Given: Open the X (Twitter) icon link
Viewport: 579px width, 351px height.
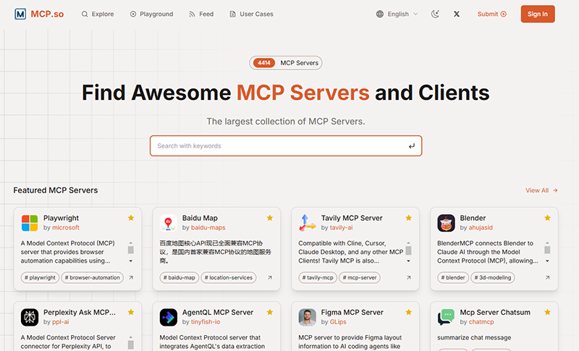Looking at the screenshot, I should [x=457, y=14].
